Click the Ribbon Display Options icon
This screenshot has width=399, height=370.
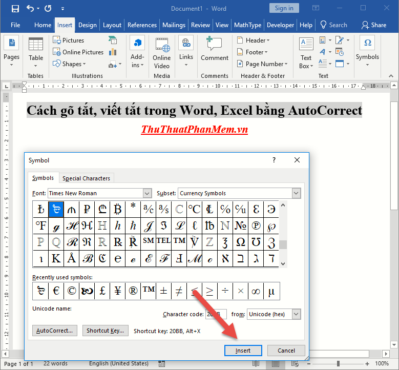(316, 8)
